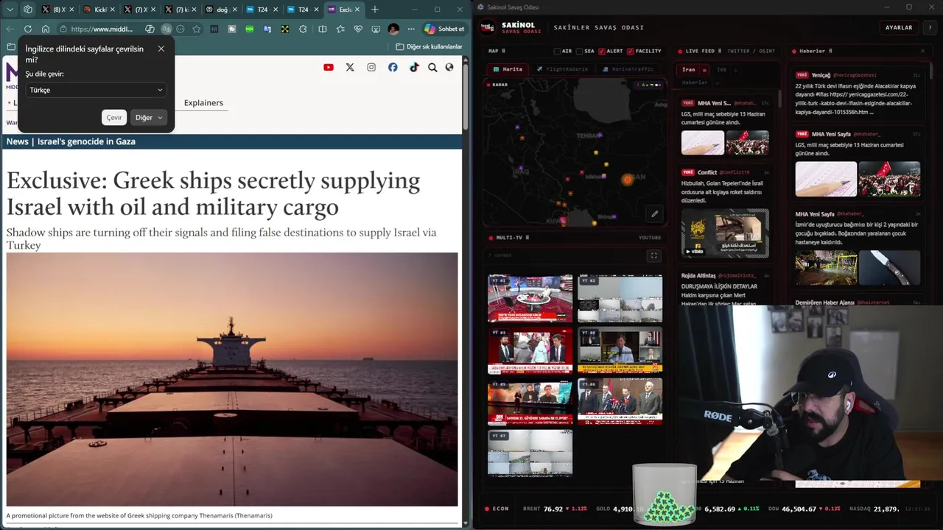Click the Çevir translate button
943x530 pixels.
(x=114, y=118)
